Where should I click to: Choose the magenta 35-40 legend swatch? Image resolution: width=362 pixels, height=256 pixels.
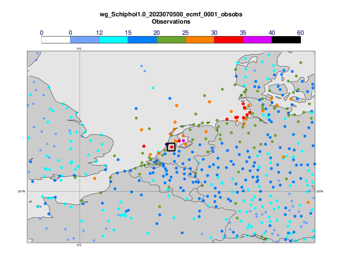click(258, 40)
